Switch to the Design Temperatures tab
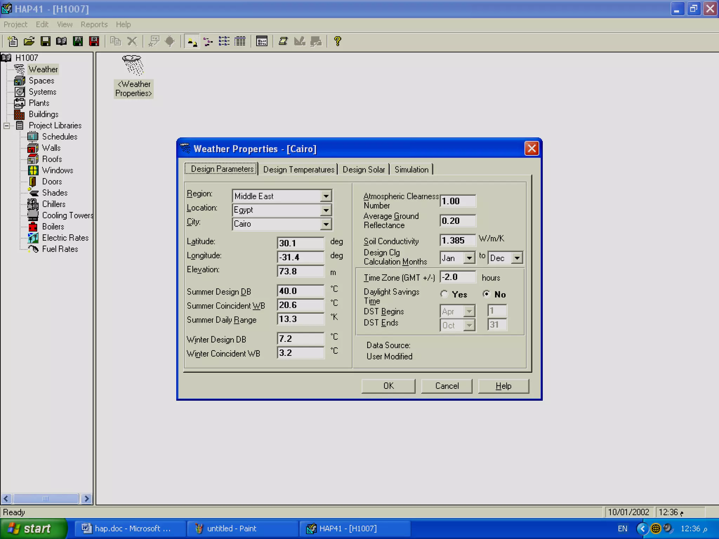This screenshot has height=539, width=719. click(298, 169)
